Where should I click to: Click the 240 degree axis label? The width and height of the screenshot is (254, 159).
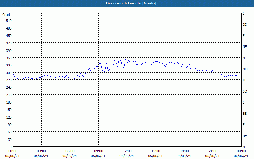click(9, 88)
